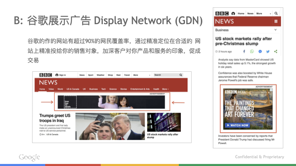Viewport: 296px width, 166px height.
Task: Select Travel in desktop top bar
Action: tap(127, 75)
